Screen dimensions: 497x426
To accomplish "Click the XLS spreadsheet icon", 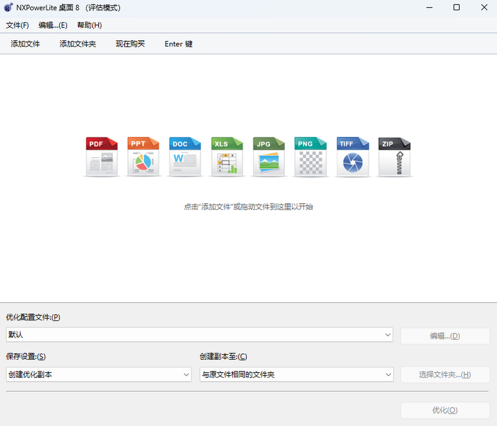I will pos(227,157).
